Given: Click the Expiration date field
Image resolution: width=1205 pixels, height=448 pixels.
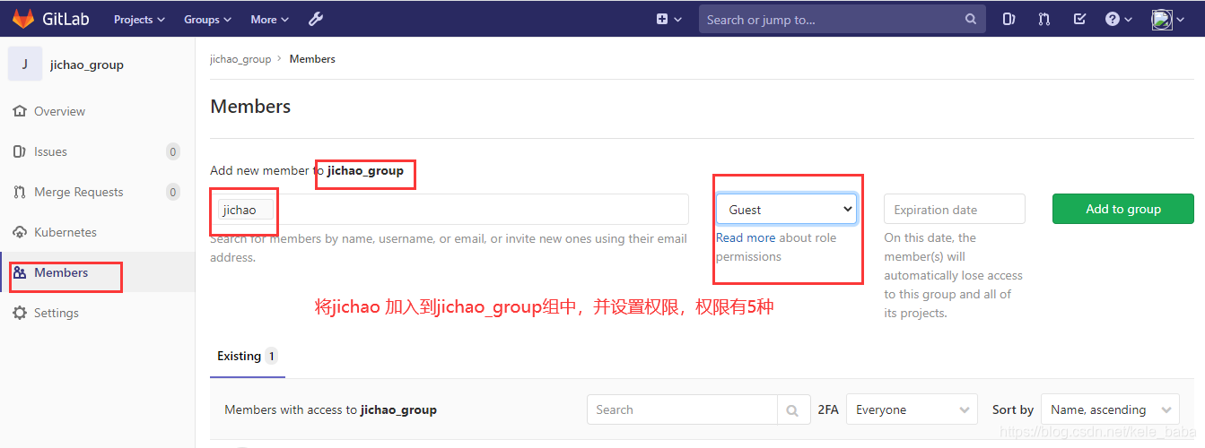Looking at the screenshot, I should 955,210.
